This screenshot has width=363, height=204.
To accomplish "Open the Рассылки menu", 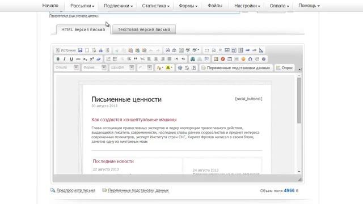I will (x=82, y=6).
